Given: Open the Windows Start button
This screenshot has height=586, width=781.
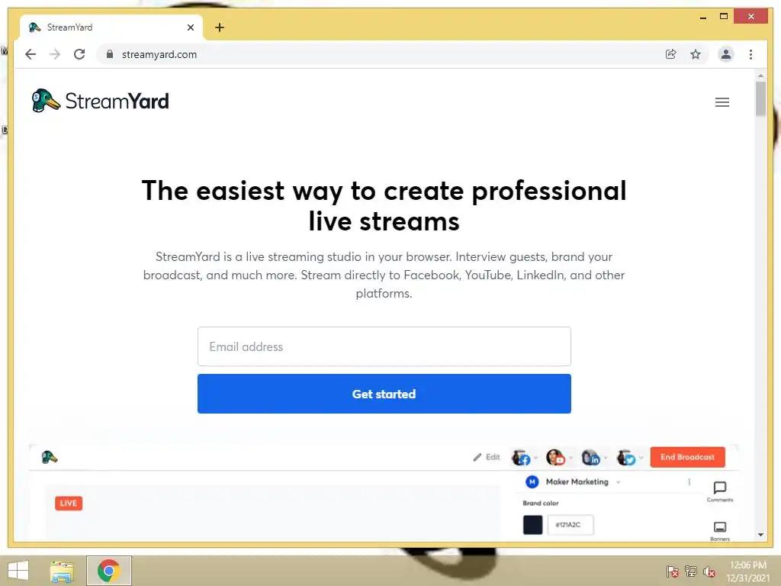Looking at the screenshot, I should click(x=18, y=571).
